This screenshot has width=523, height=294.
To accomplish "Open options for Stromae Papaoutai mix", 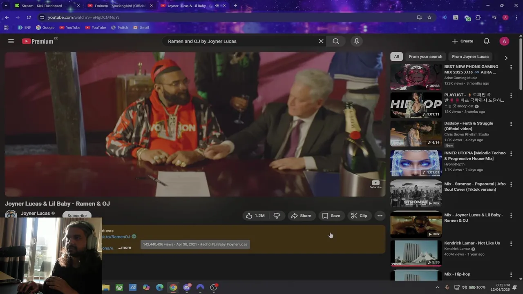I will [511, 185].
